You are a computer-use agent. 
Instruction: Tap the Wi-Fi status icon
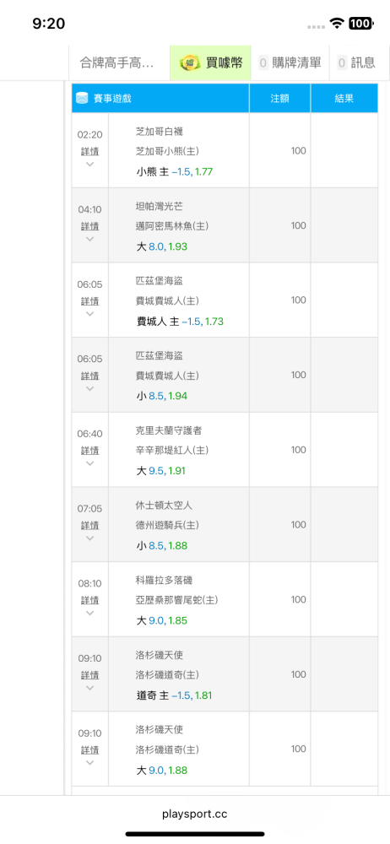[338, 23]
